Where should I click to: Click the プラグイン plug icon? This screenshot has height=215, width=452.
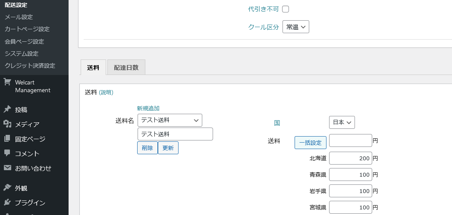pos(7,203)
